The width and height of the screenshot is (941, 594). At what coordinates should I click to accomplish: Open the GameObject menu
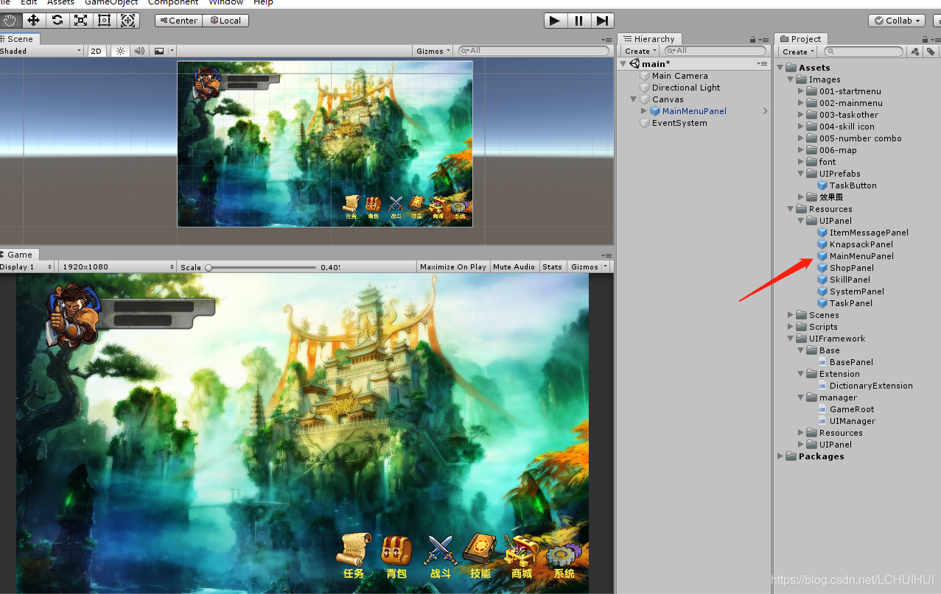pos(111,3)
